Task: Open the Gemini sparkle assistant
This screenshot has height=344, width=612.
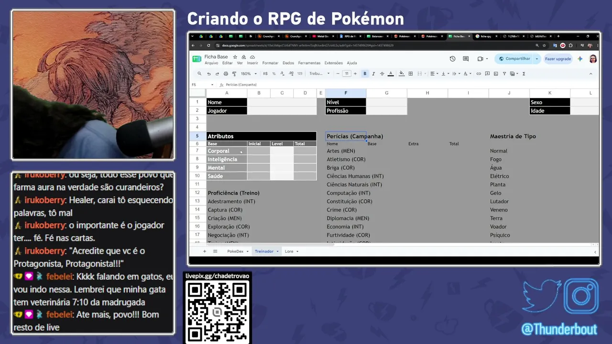Action: click(x=580, y=59)
